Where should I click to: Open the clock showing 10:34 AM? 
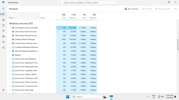coord(169,97)
